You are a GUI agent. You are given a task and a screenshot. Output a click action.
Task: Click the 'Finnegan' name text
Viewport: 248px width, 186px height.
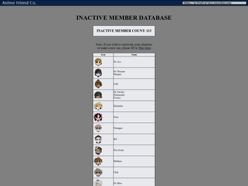coord(118,128)
